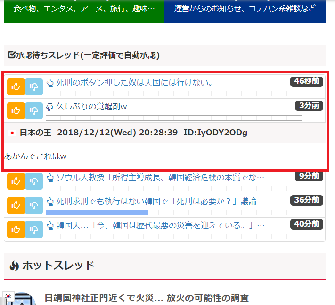Viewport: 335px width, 305px height.
Task: Open hot thread 日靖国神社正門近くで火災
Action: tap(147, 297)
